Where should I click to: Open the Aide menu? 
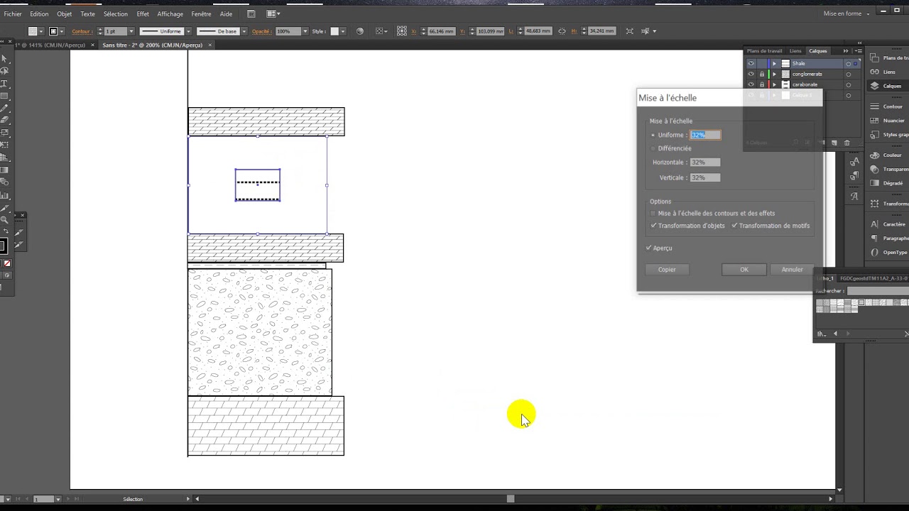[226, 13]
